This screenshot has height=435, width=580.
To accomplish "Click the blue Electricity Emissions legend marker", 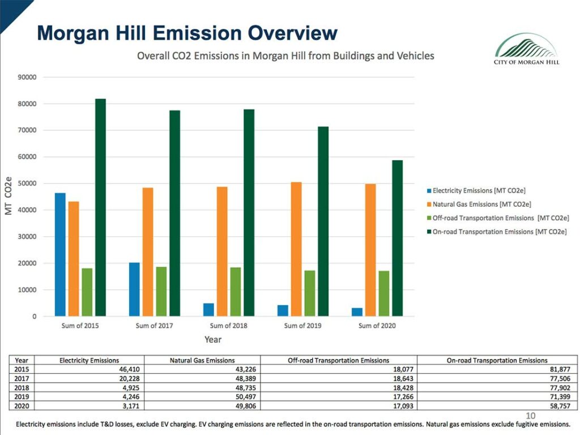I will pyautogui.click(x=429, y=191).
